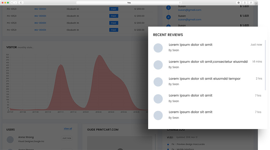This screenshot has width=270, height=150.
Task: Click the reload icon in address bar
Action: pyautogui.click(x=180, y=2)
